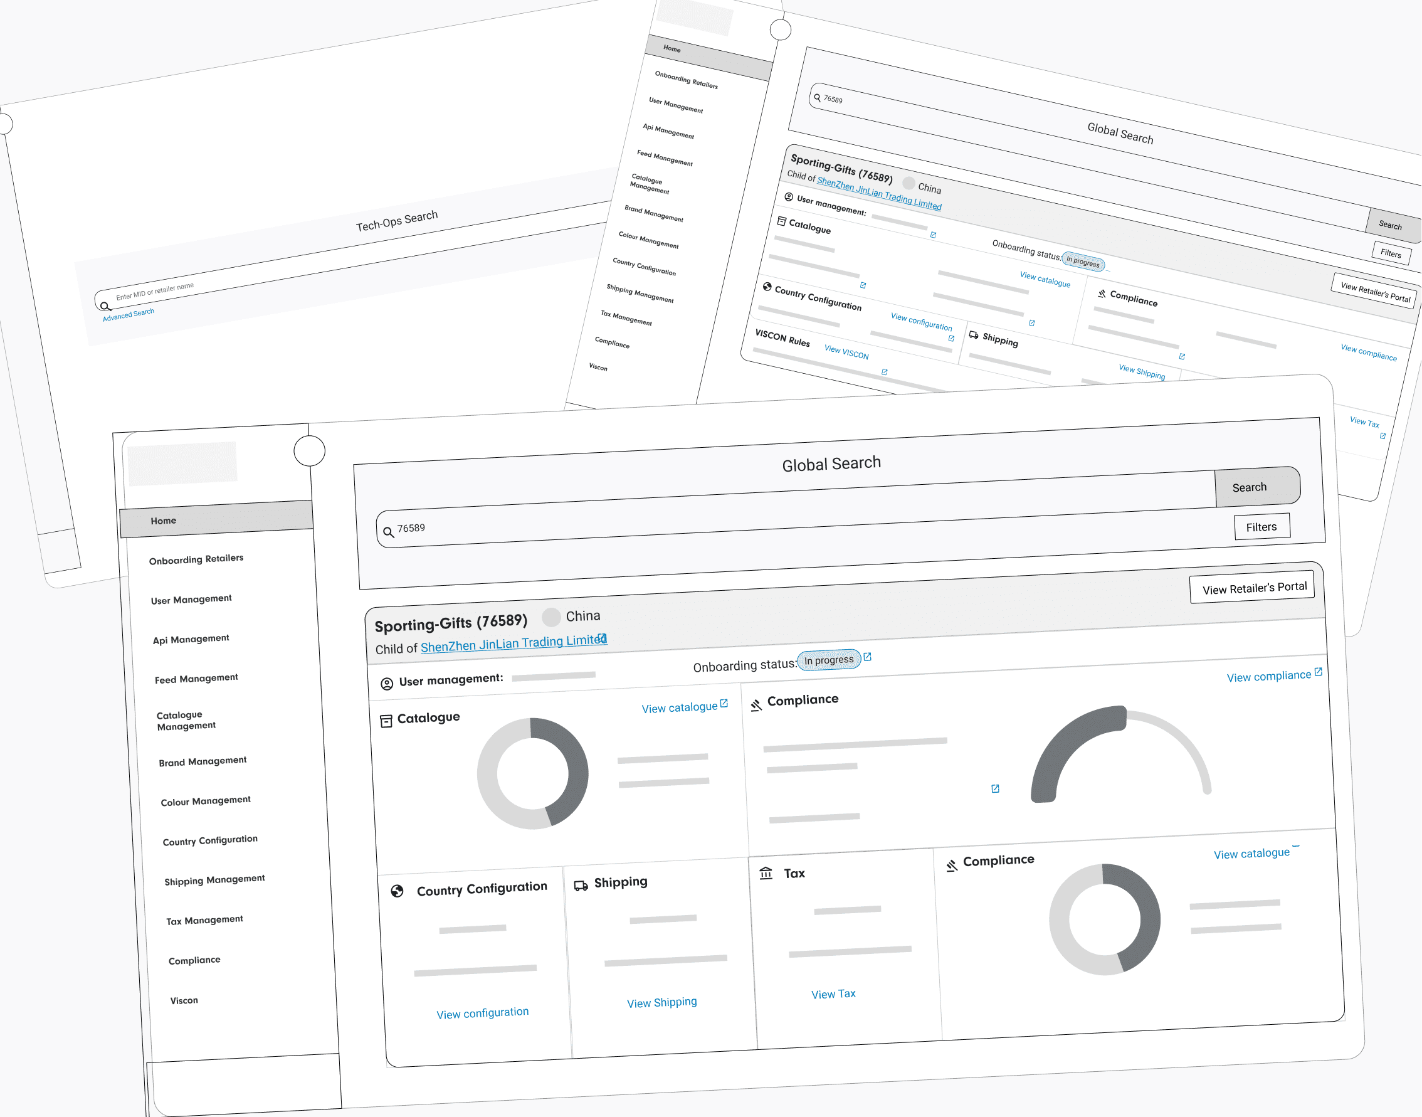
Task: Click the truck icon beside Shipping
Action: tap(581, 886)
